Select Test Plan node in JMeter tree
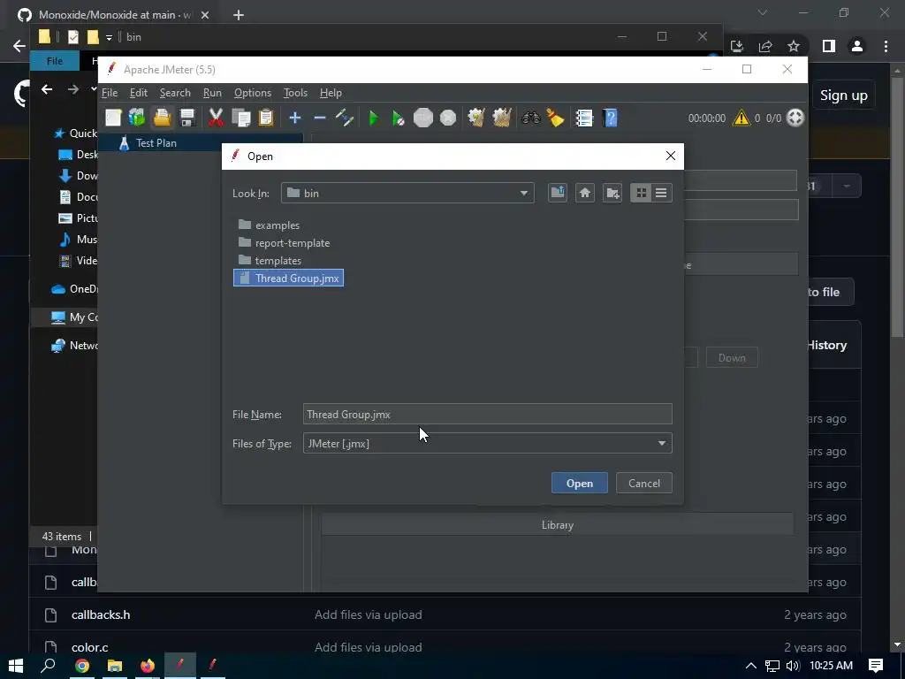Screen dimensions: 905x679 coord(156,142)
